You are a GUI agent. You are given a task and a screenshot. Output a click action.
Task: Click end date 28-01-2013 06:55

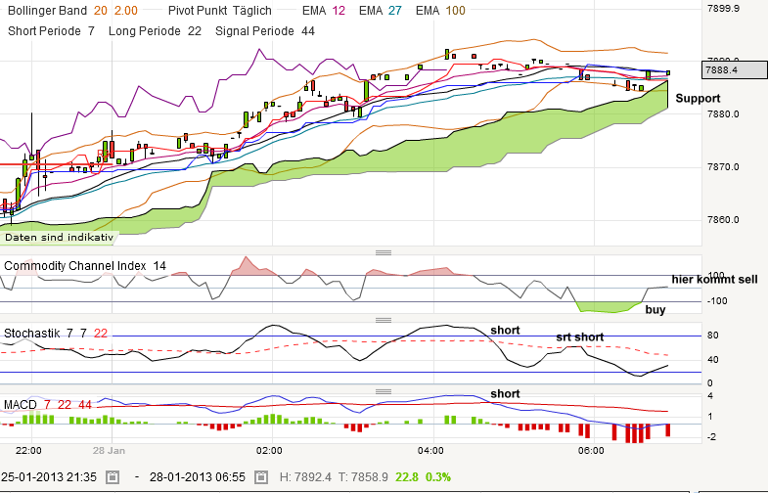(198, 476)
